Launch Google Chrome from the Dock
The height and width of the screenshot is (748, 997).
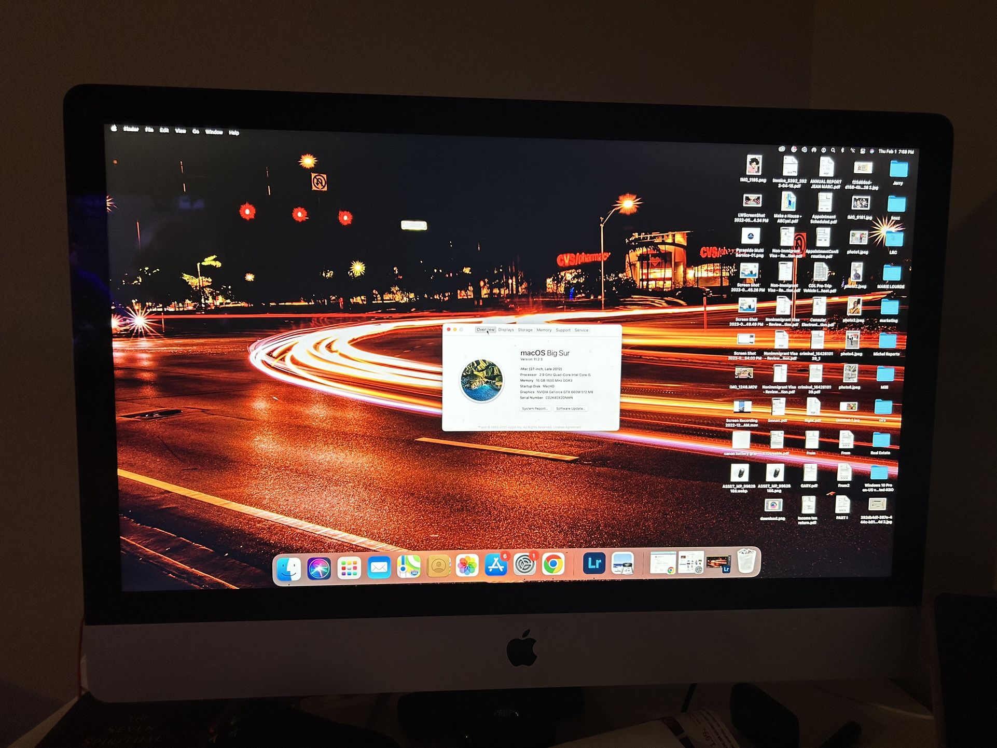click(555, 570)
